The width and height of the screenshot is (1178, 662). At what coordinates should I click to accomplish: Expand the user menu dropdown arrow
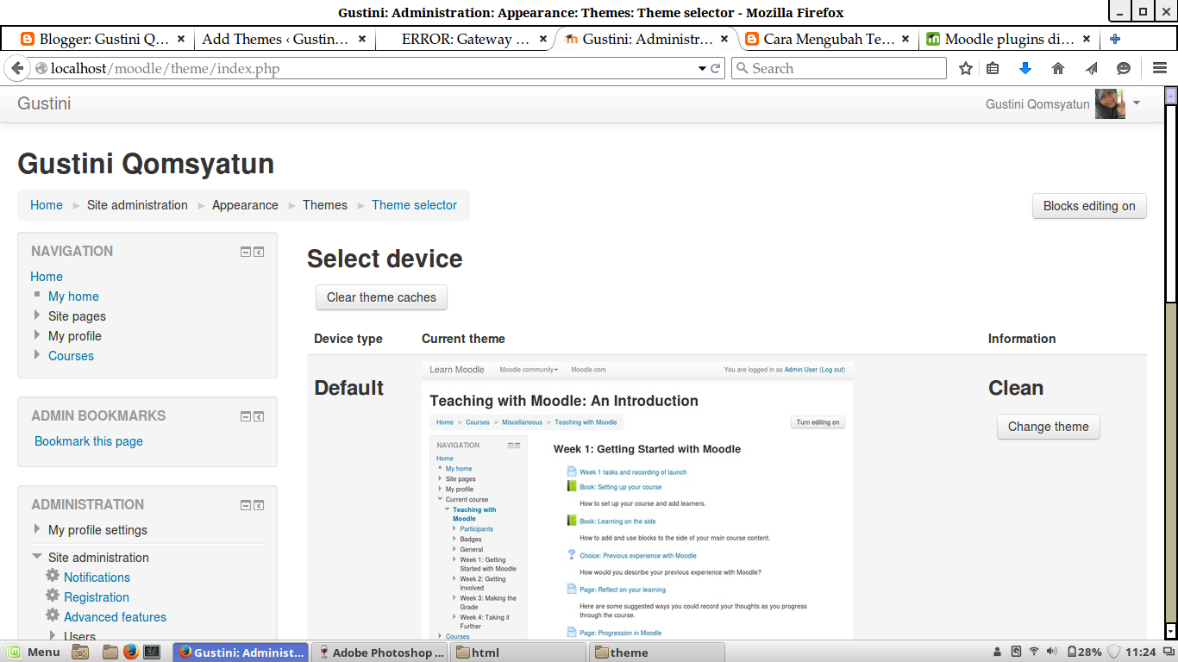point(1137,103)
